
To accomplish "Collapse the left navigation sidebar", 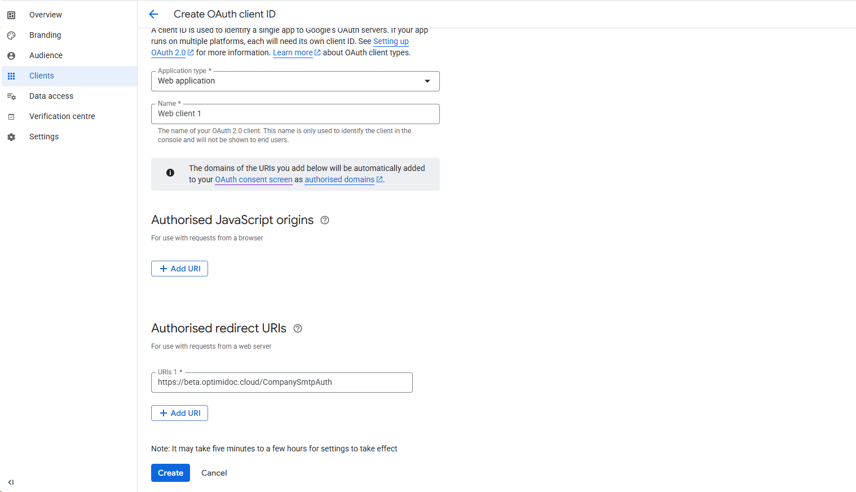I will [11, 482].
